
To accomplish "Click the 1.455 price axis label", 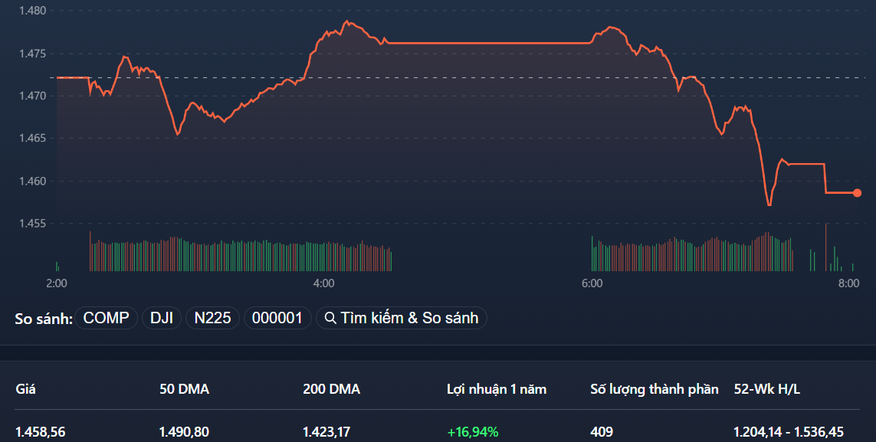I will (x=33, y=224).
